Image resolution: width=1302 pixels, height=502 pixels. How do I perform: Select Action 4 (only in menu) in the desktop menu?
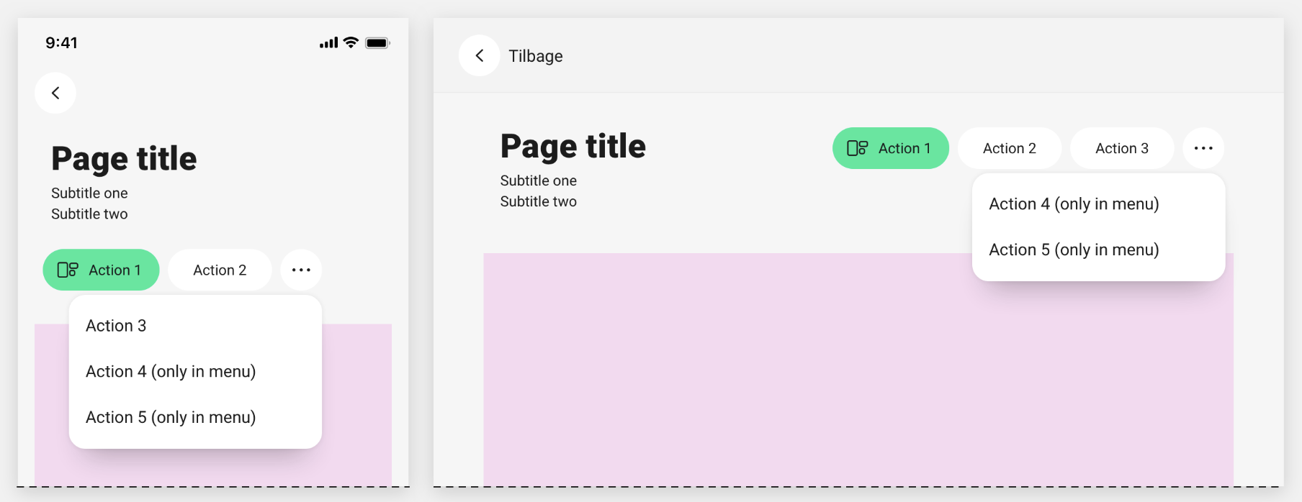pyautogui.click(x=1074, y=204)
